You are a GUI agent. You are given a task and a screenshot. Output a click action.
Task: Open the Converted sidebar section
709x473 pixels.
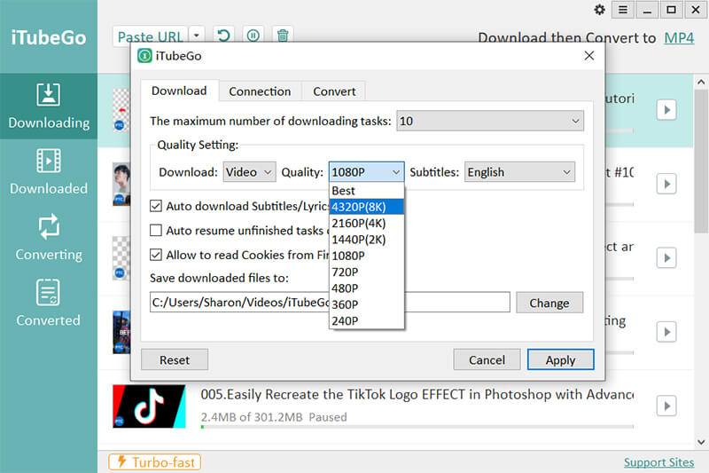coord(49,304)
